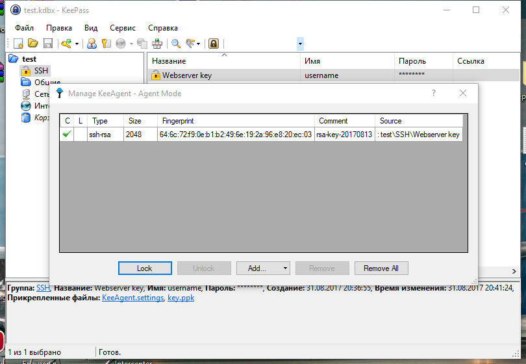Click the Open database folder icon
Screen dimensions: 526x364
pyautogui.click(x=32, y=44)
